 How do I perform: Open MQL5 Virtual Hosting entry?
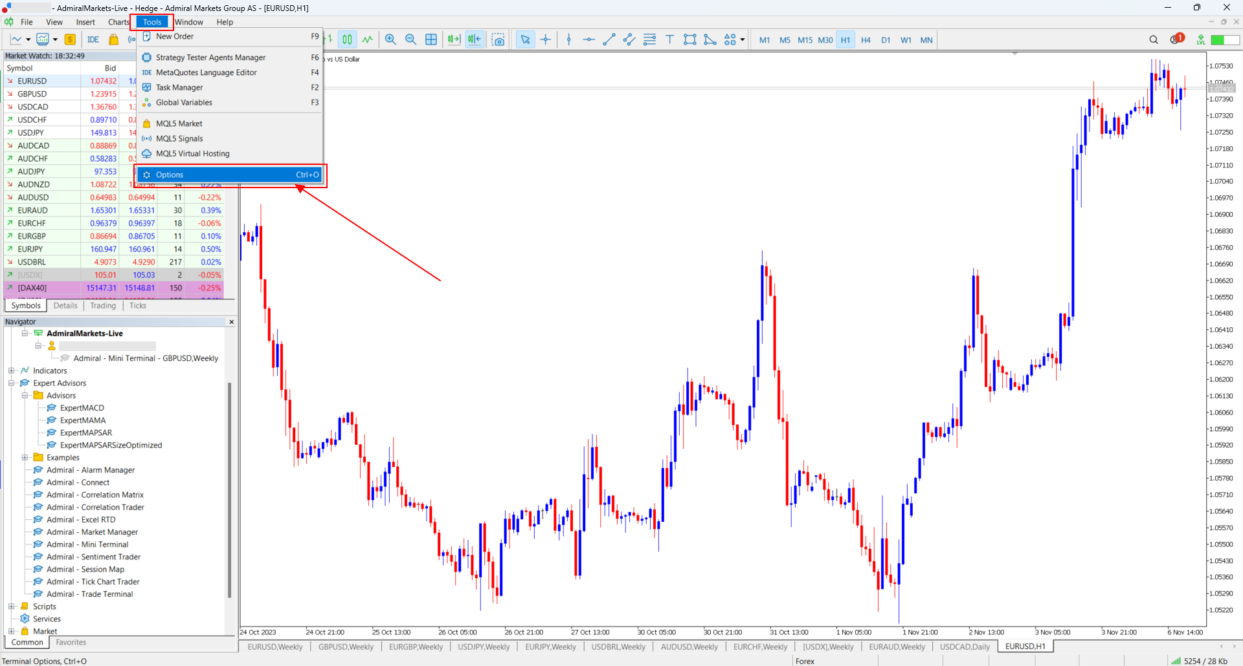pyautogui.click(x=230, y=153)
